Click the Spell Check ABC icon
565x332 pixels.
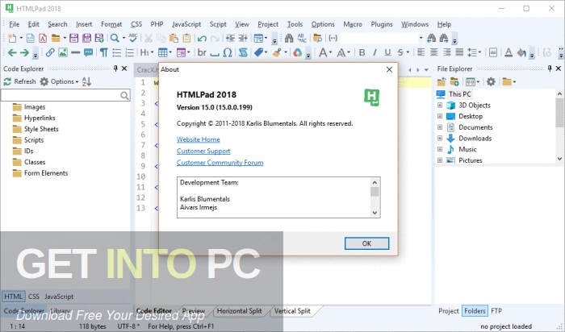(133, 38)
